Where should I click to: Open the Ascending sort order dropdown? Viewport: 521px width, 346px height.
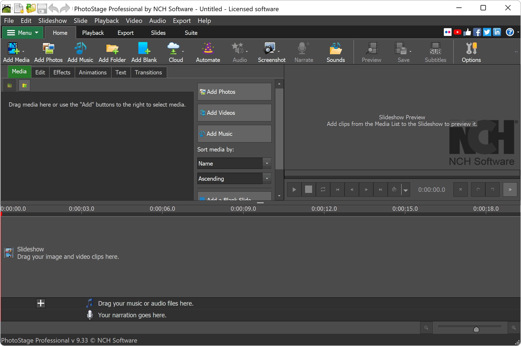click(x=234, y=179)
